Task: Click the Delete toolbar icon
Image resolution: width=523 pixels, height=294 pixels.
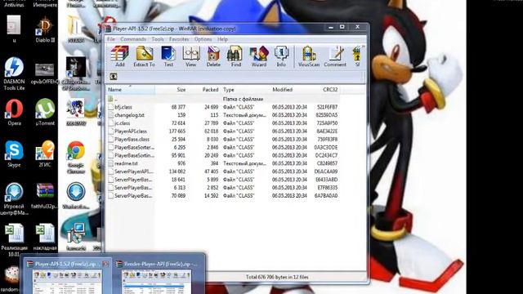Action: click(213, 56)
